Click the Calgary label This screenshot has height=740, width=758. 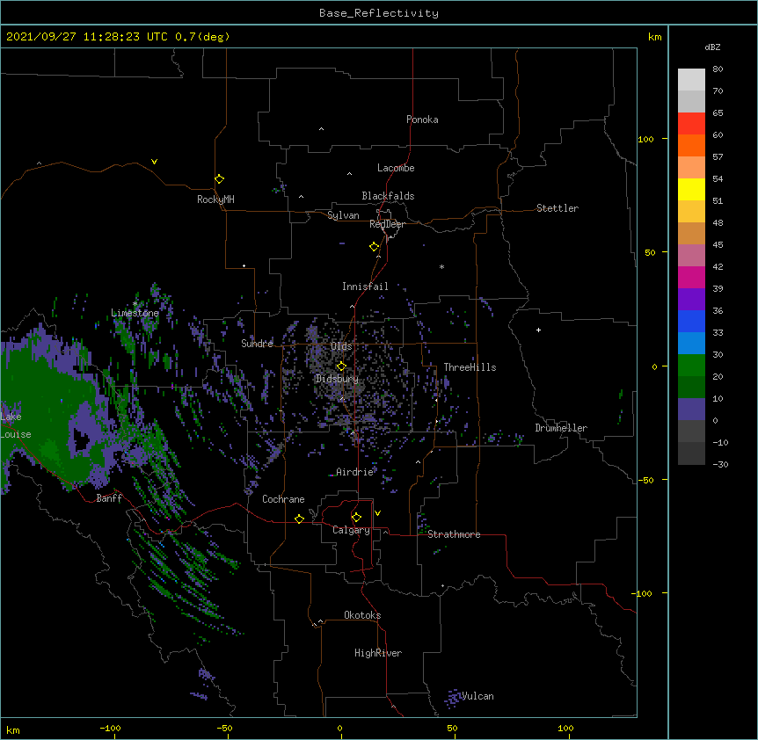click(x=351, y=530)
